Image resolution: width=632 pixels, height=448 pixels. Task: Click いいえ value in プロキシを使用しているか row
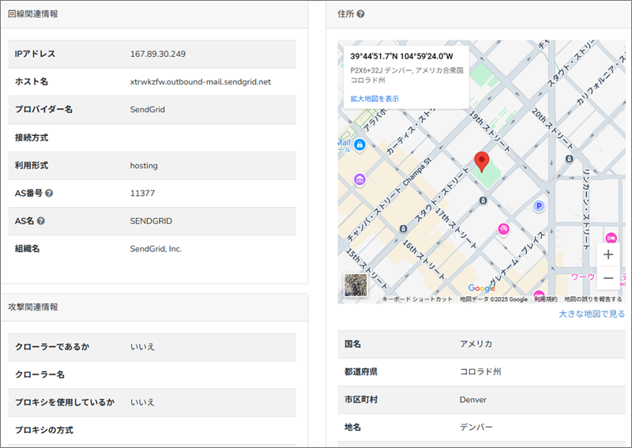coord(142,402)
